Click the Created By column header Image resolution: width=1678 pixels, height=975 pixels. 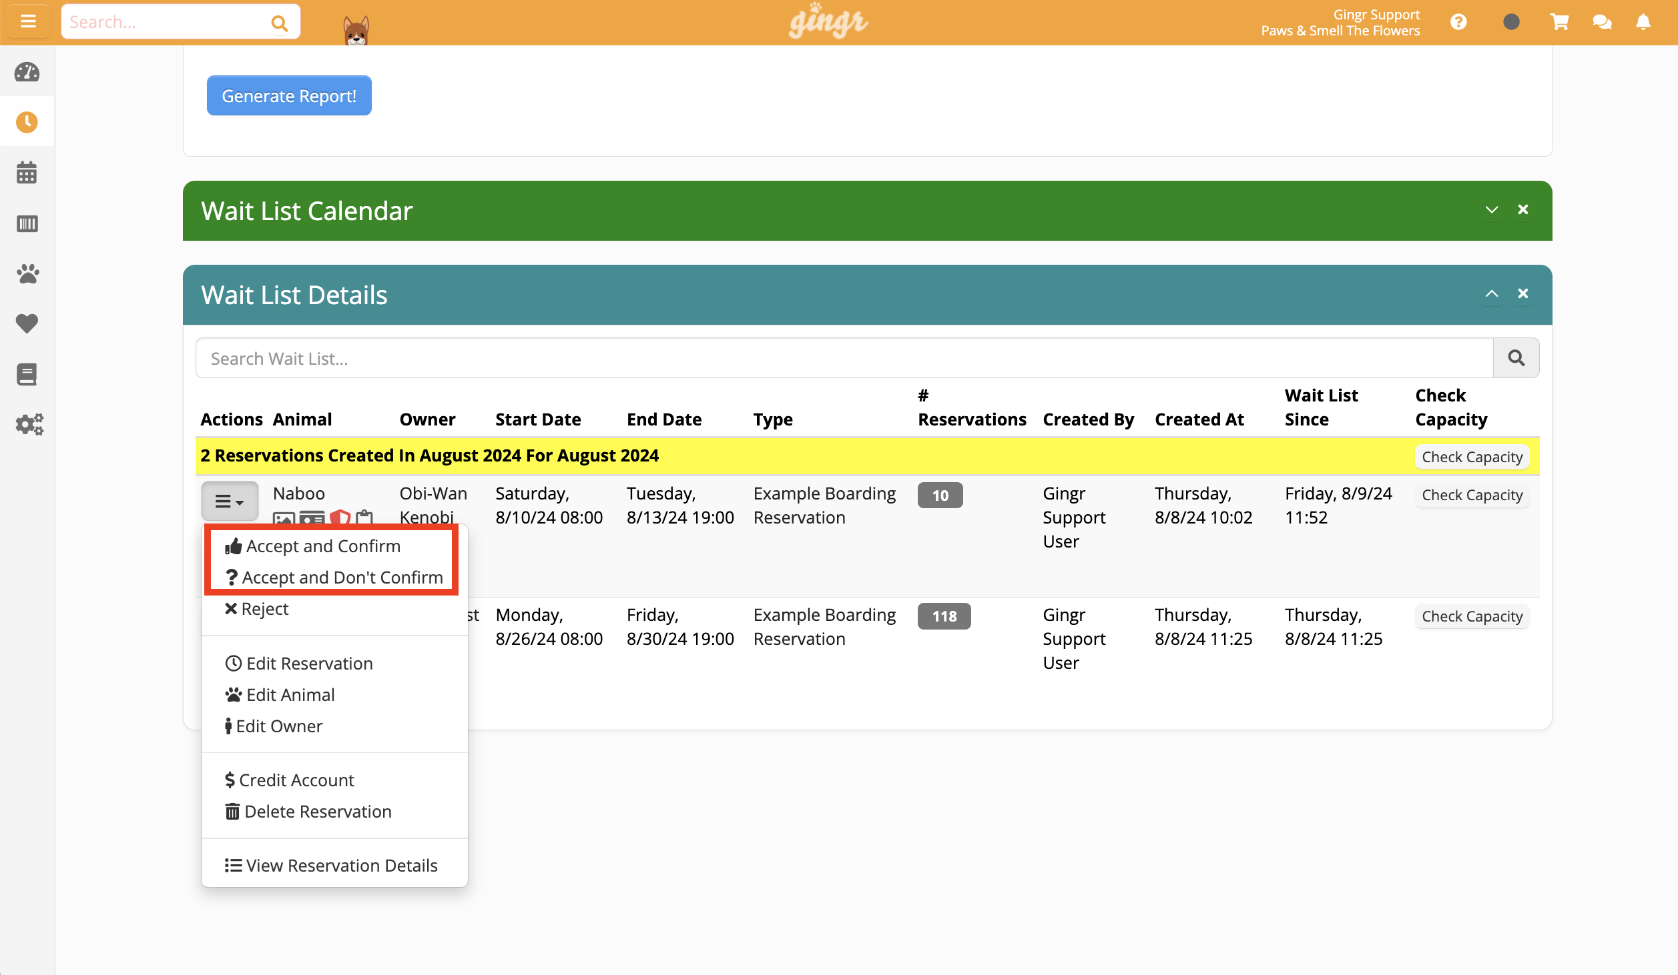1088,419
